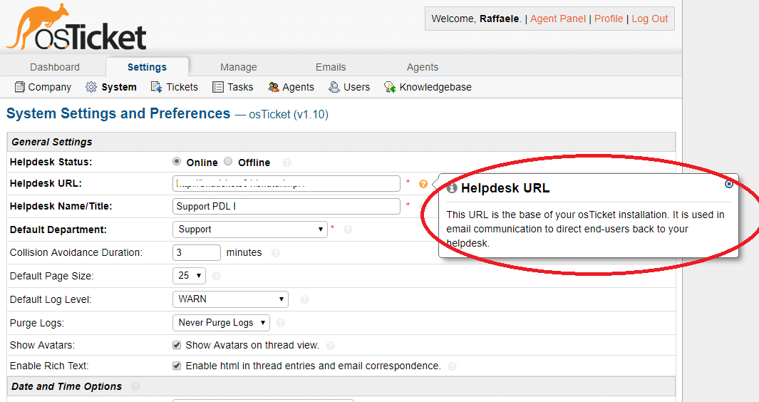The width and height of the screenshot is (759, 402).
Task: Click 'Default Page Size:' label
Action: click(52, 276)
